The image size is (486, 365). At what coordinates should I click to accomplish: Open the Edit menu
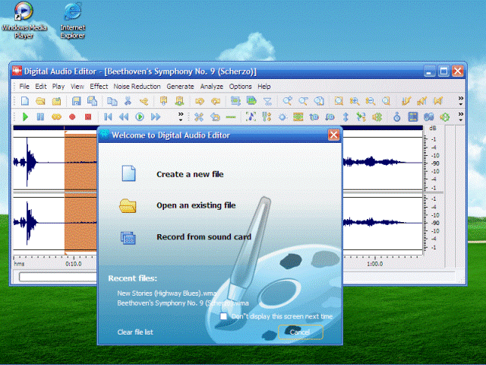[40, 86]
